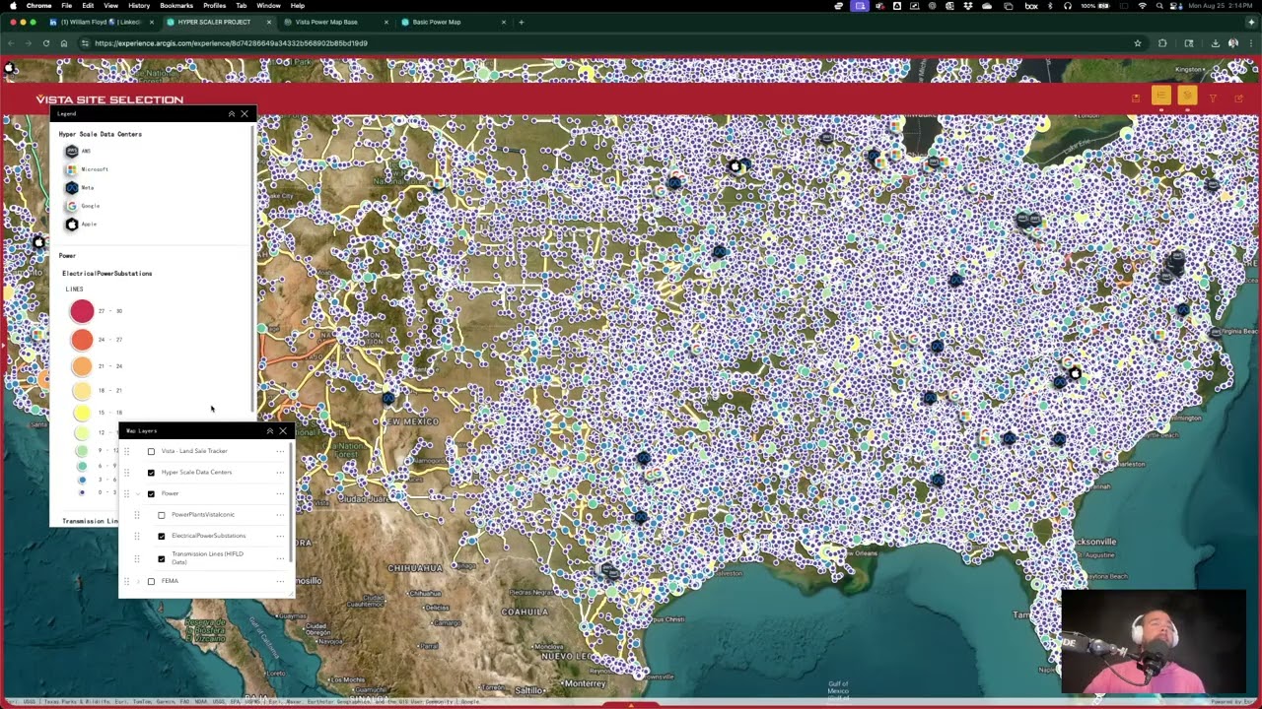Open the Apple menu
Image resolution: width=1262 pixels, height=709 pixels.
pos(14,6)
